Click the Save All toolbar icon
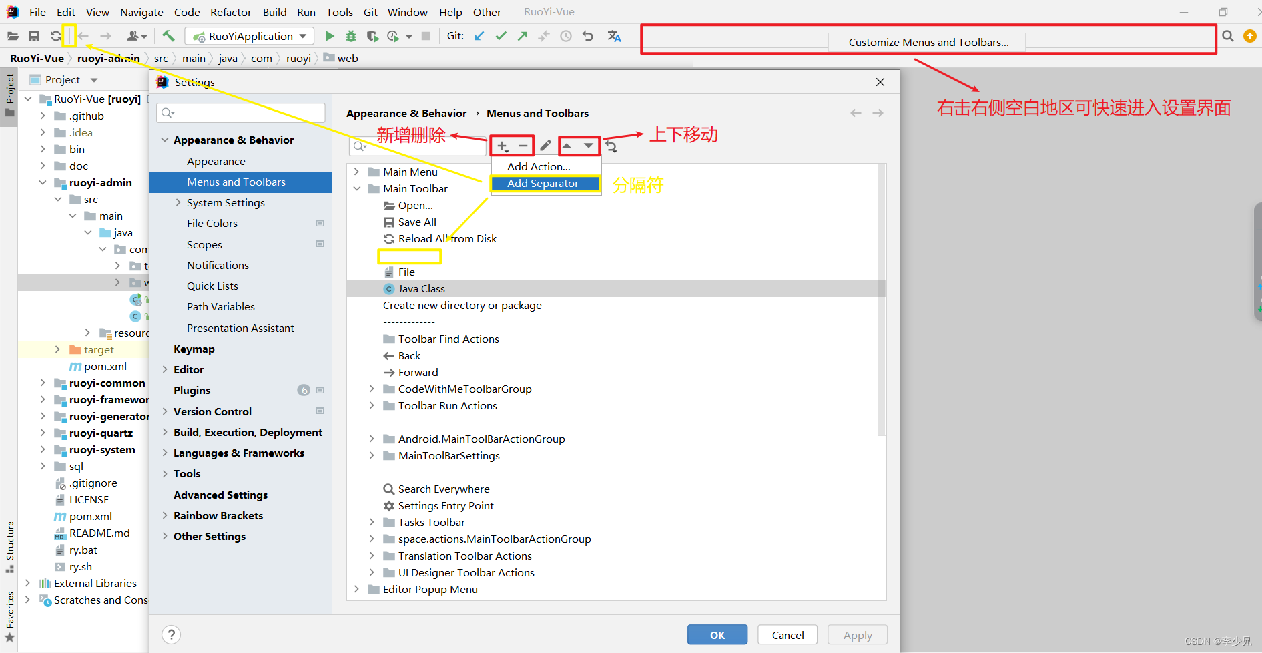 click(x=34, y=36)
